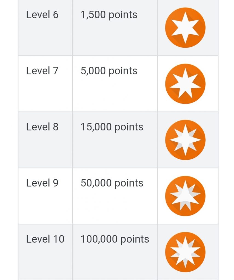This screenshot has height=280, width=234.
Task: Click the 100,000 points text
Action: pos(115,239)
